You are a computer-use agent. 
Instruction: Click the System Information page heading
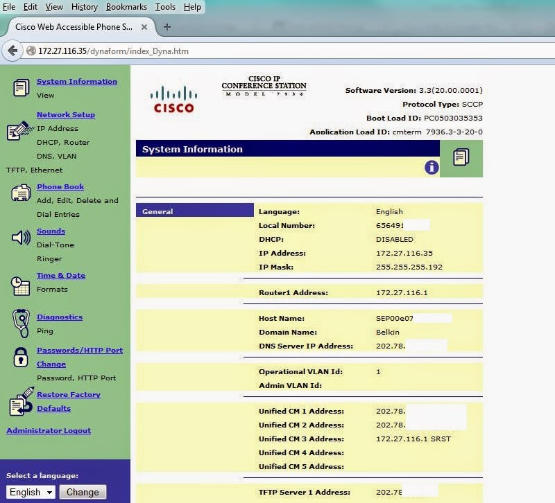pos(192,149)
